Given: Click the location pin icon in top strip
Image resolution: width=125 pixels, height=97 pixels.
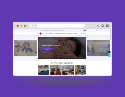Looking at the screenshot, I should (39, 30).
